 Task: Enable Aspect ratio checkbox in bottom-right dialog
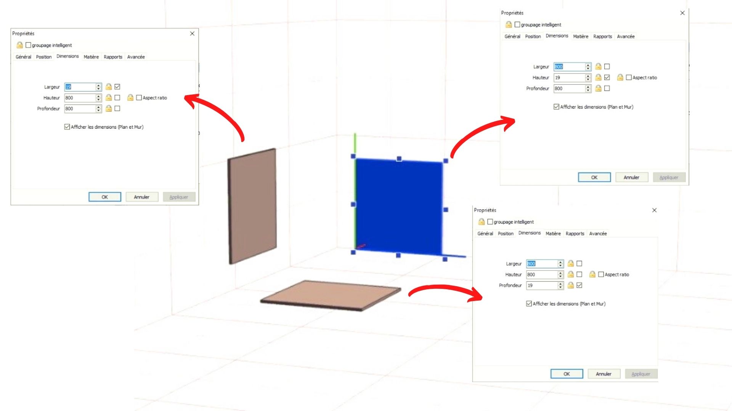click(x=601, y=274)
